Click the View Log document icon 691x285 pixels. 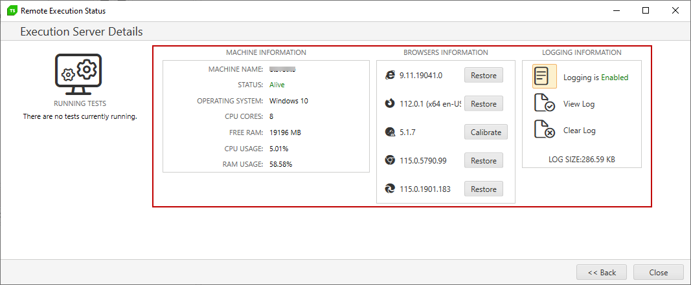(544, 104)
